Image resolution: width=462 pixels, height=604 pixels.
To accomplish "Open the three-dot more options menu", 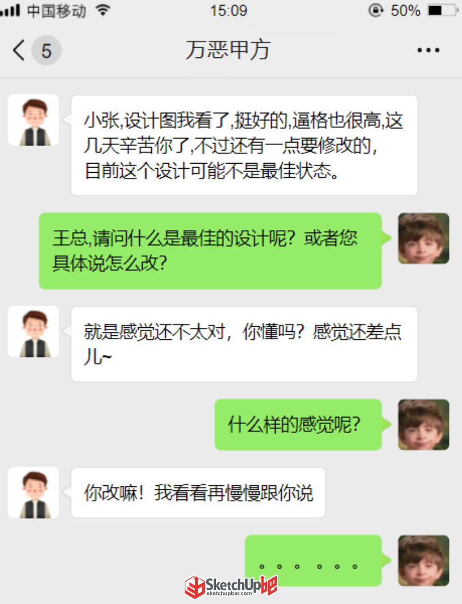I will [428, 50].
